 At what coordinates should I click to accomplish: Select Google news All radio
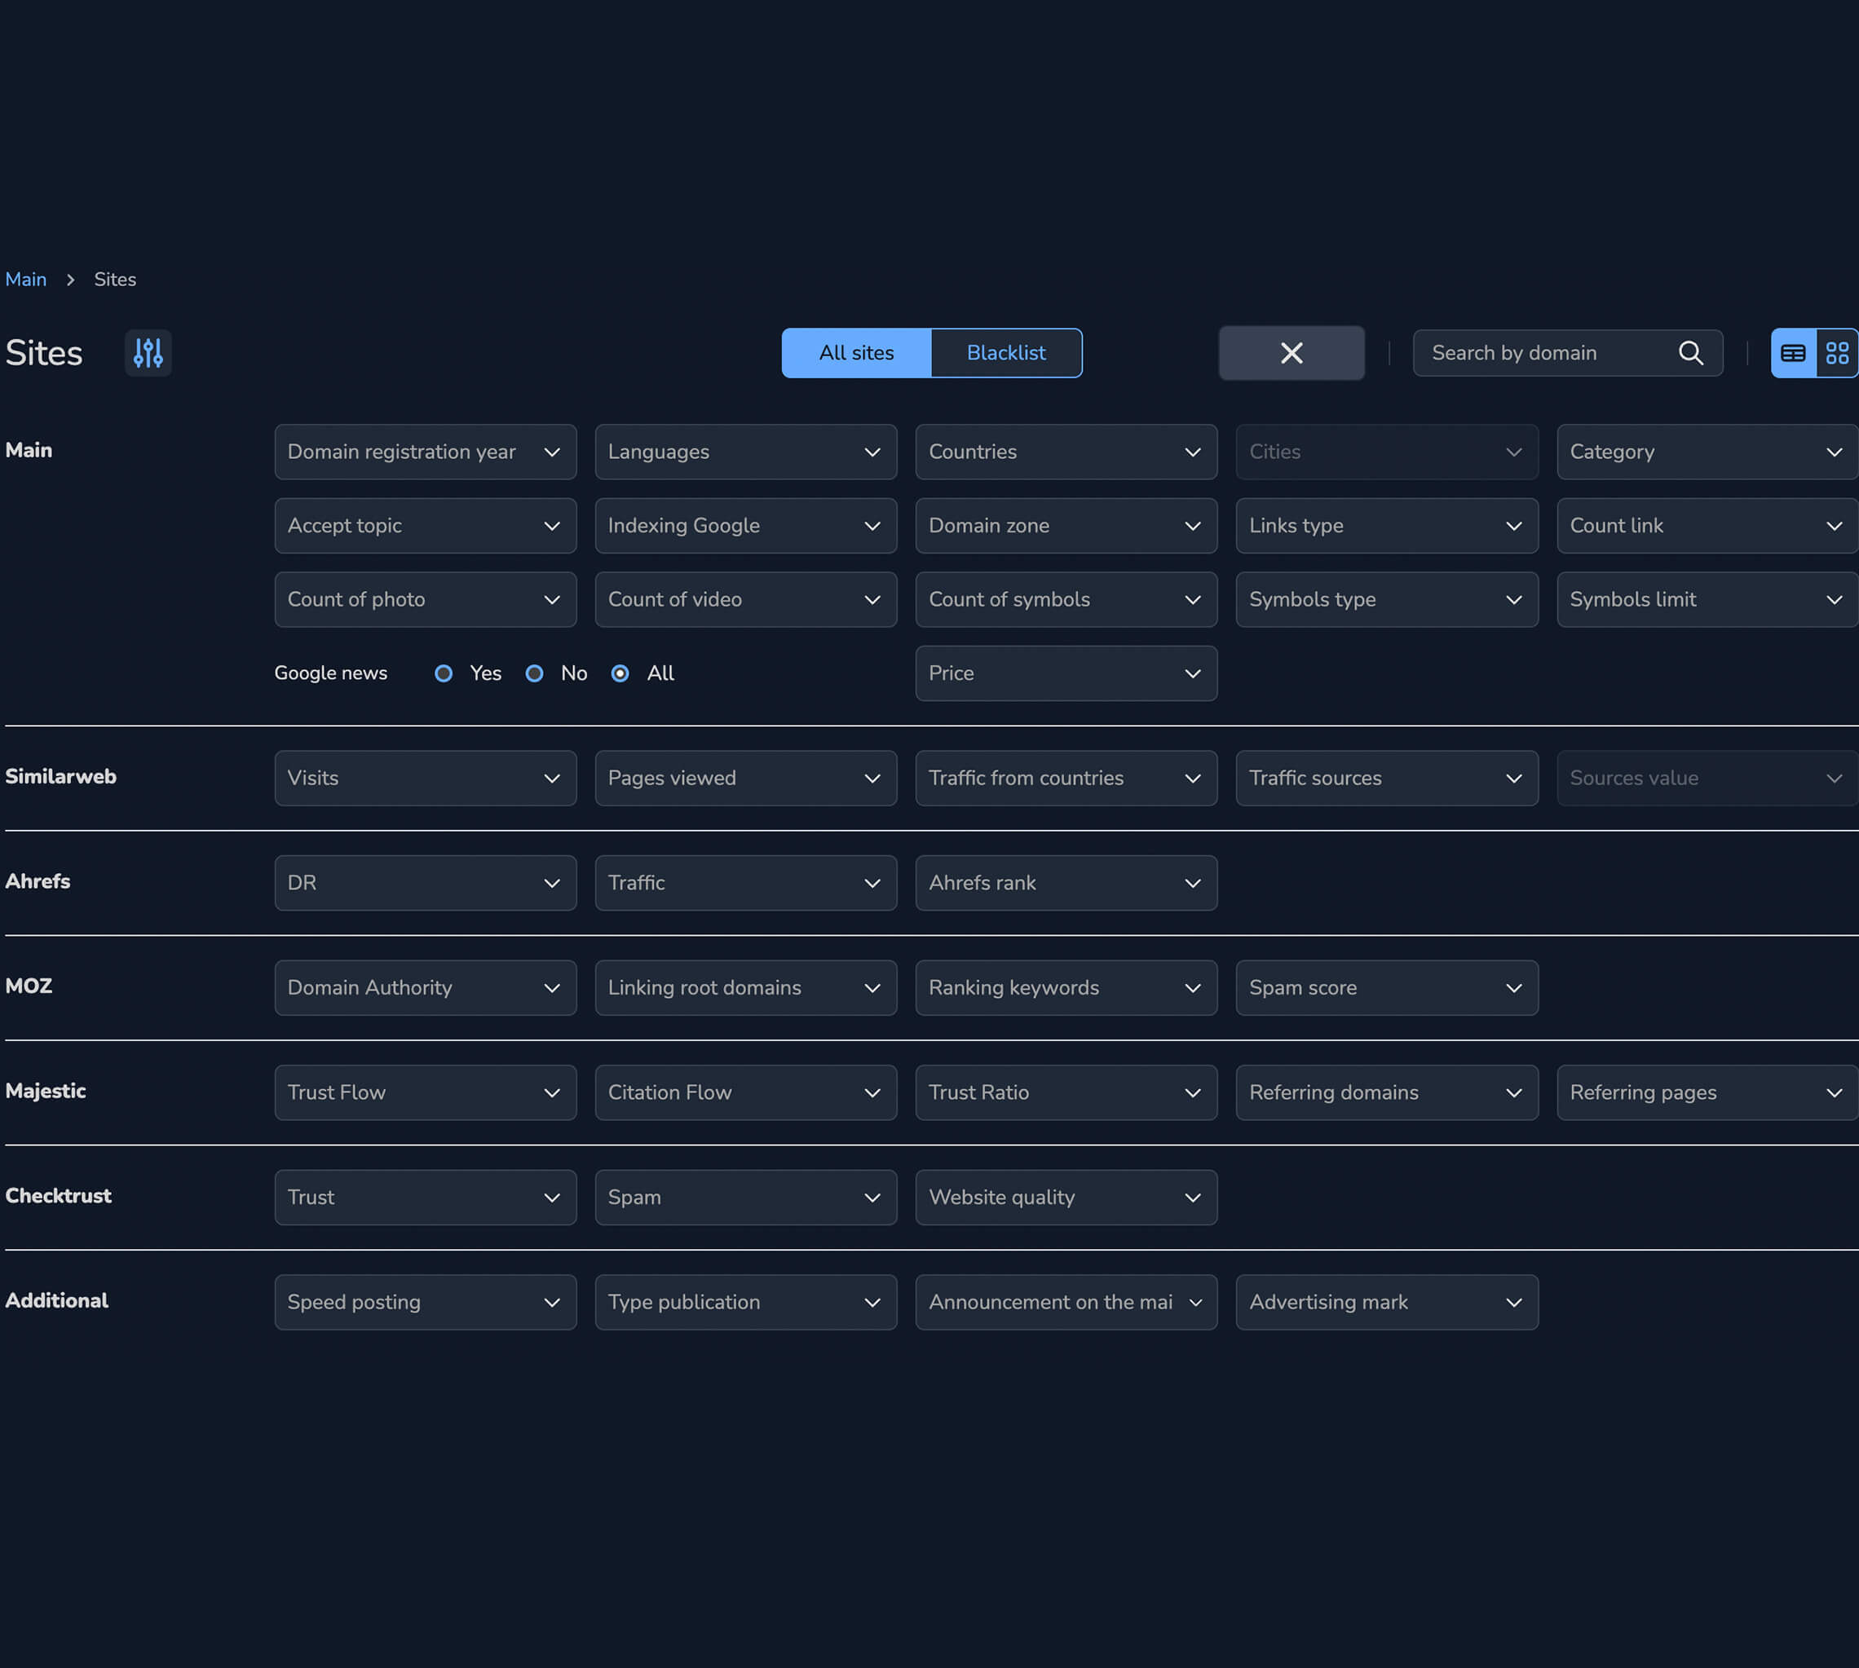(x=620, y=673)
